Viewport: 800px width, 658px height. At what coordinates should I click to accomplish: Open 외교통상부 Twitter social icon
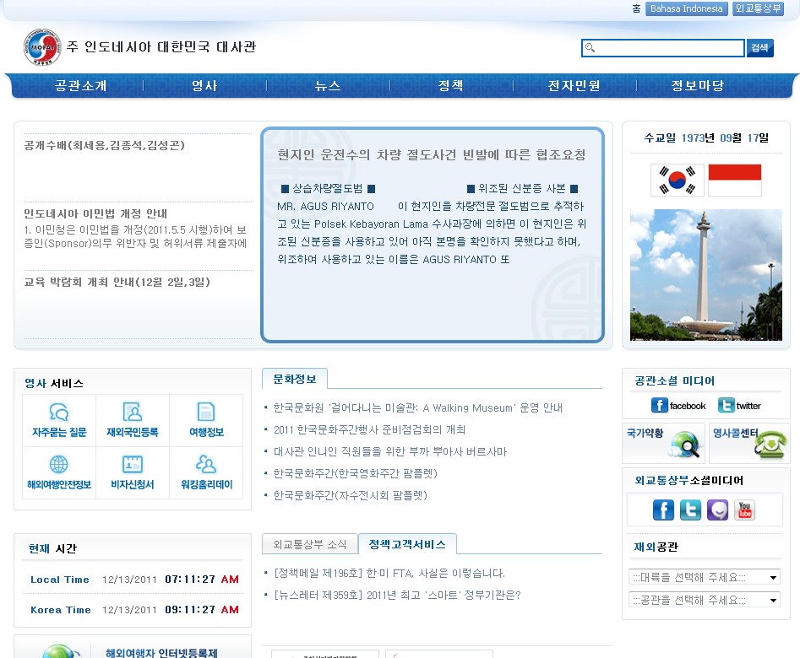690,510
